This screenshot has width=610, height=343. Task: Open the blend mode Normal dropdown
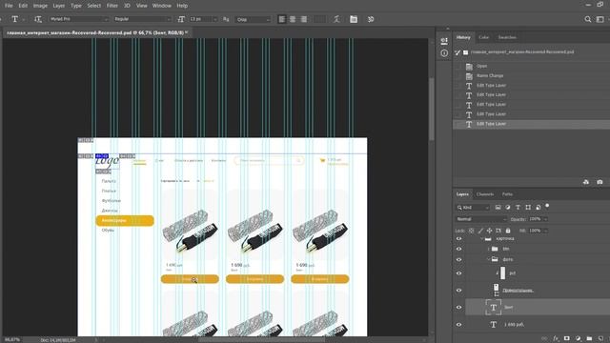tap(480, 219)
